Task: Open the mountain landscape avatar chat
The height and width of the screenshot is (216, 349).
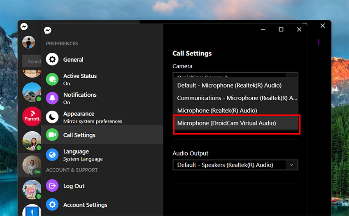Action: (x=32, y=92)
